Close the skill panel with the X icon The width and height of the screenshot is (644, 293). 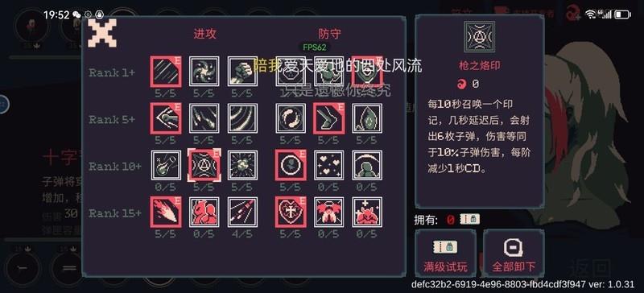pos(102,33)
